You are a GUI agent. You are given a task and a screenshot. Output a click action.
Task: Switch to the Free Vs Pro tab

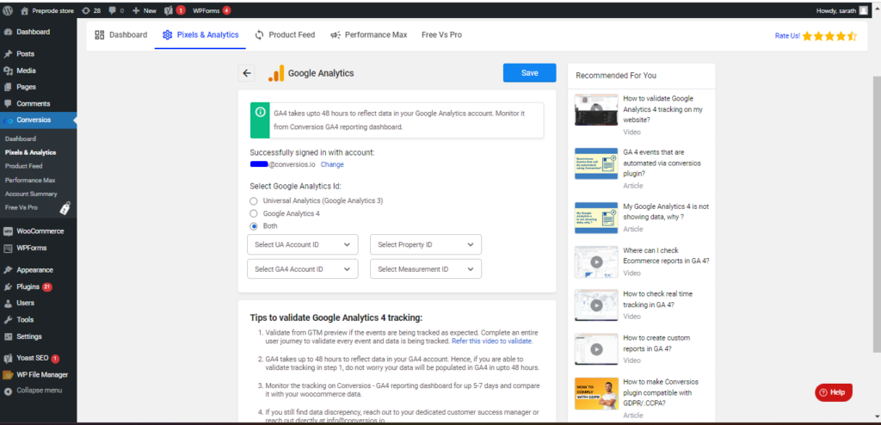coord(441,35)
